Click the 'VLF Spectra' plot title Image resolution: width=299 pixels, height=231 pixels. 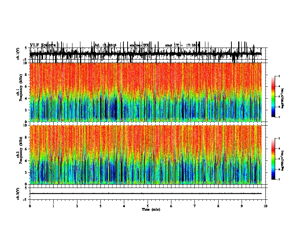(x=43, y=45)
